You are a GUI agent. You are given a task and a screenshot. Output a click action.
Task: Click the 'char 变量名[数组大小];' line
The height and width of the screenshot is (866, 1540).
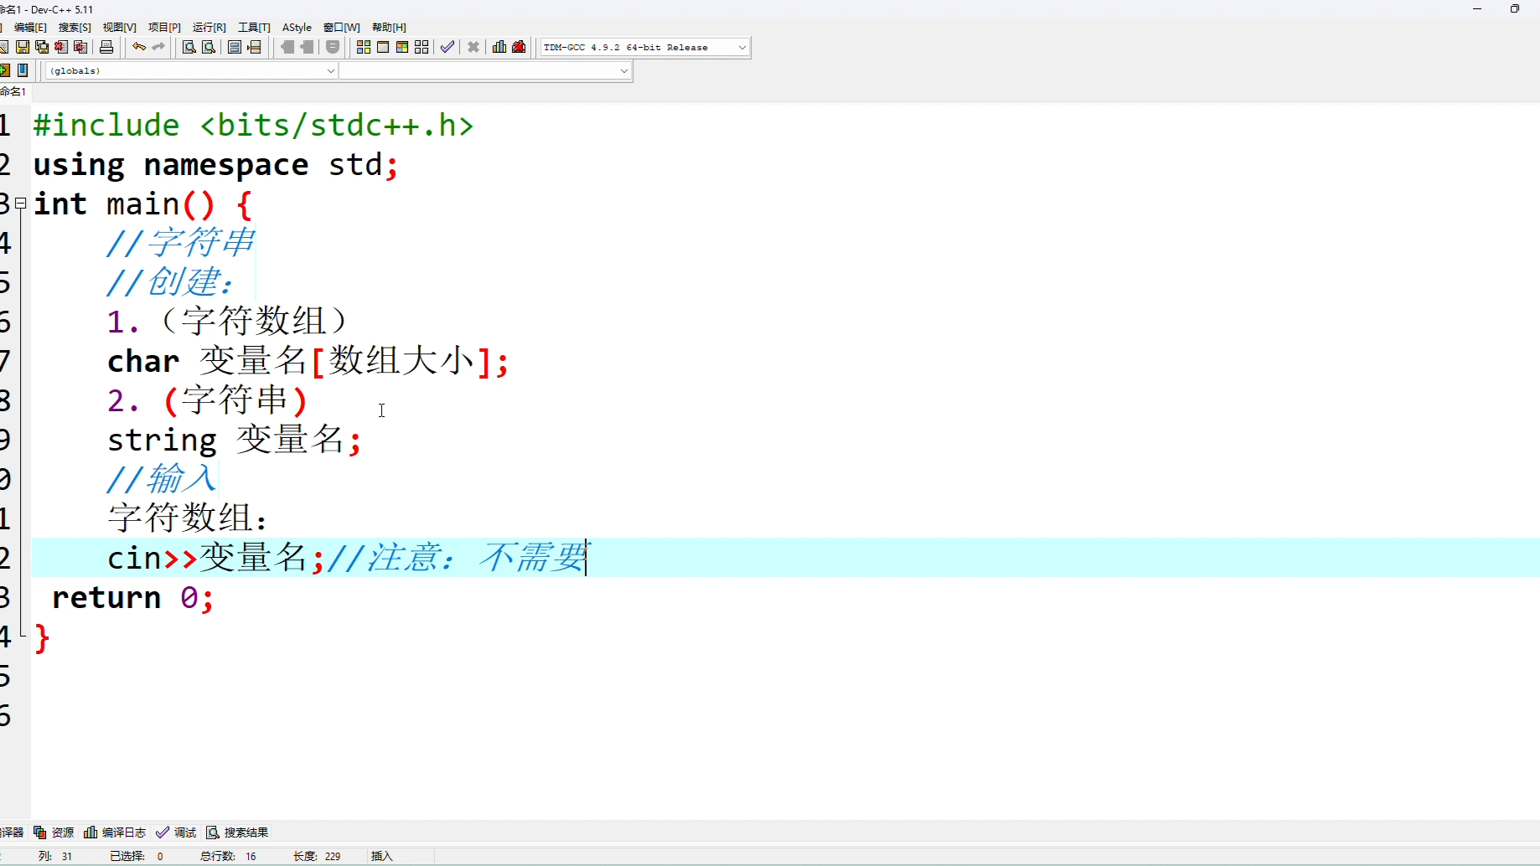[307, 361]
